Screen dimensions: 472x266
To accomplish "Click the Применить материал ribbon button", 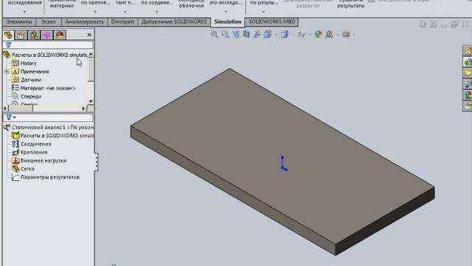I will pos(62,4).
